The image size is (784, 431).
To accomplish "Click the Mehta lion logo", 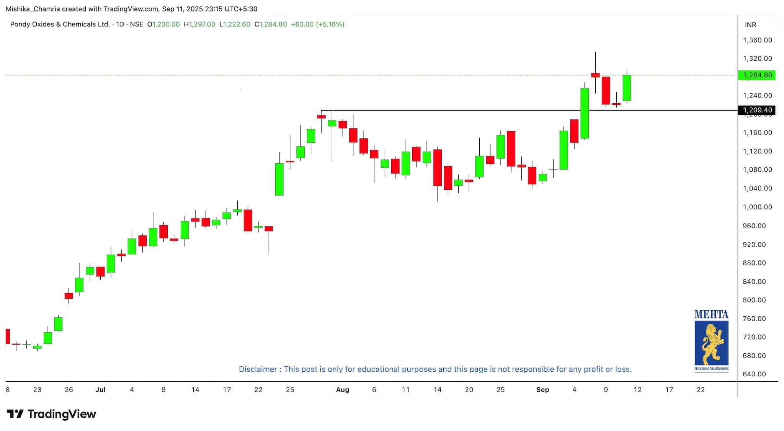I will tap(711, 343).
